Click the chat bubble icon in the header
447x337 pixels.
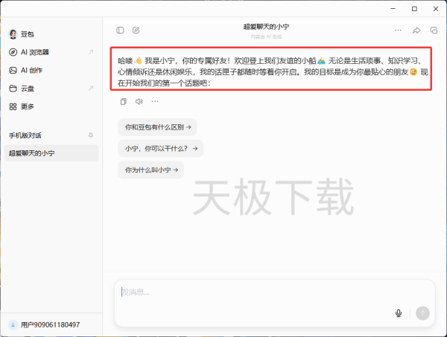(434, 31)
